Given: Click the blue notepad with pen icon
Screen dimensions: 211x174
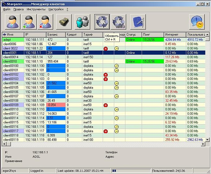Looking at the screenshot, I should [x=137, y=22].
